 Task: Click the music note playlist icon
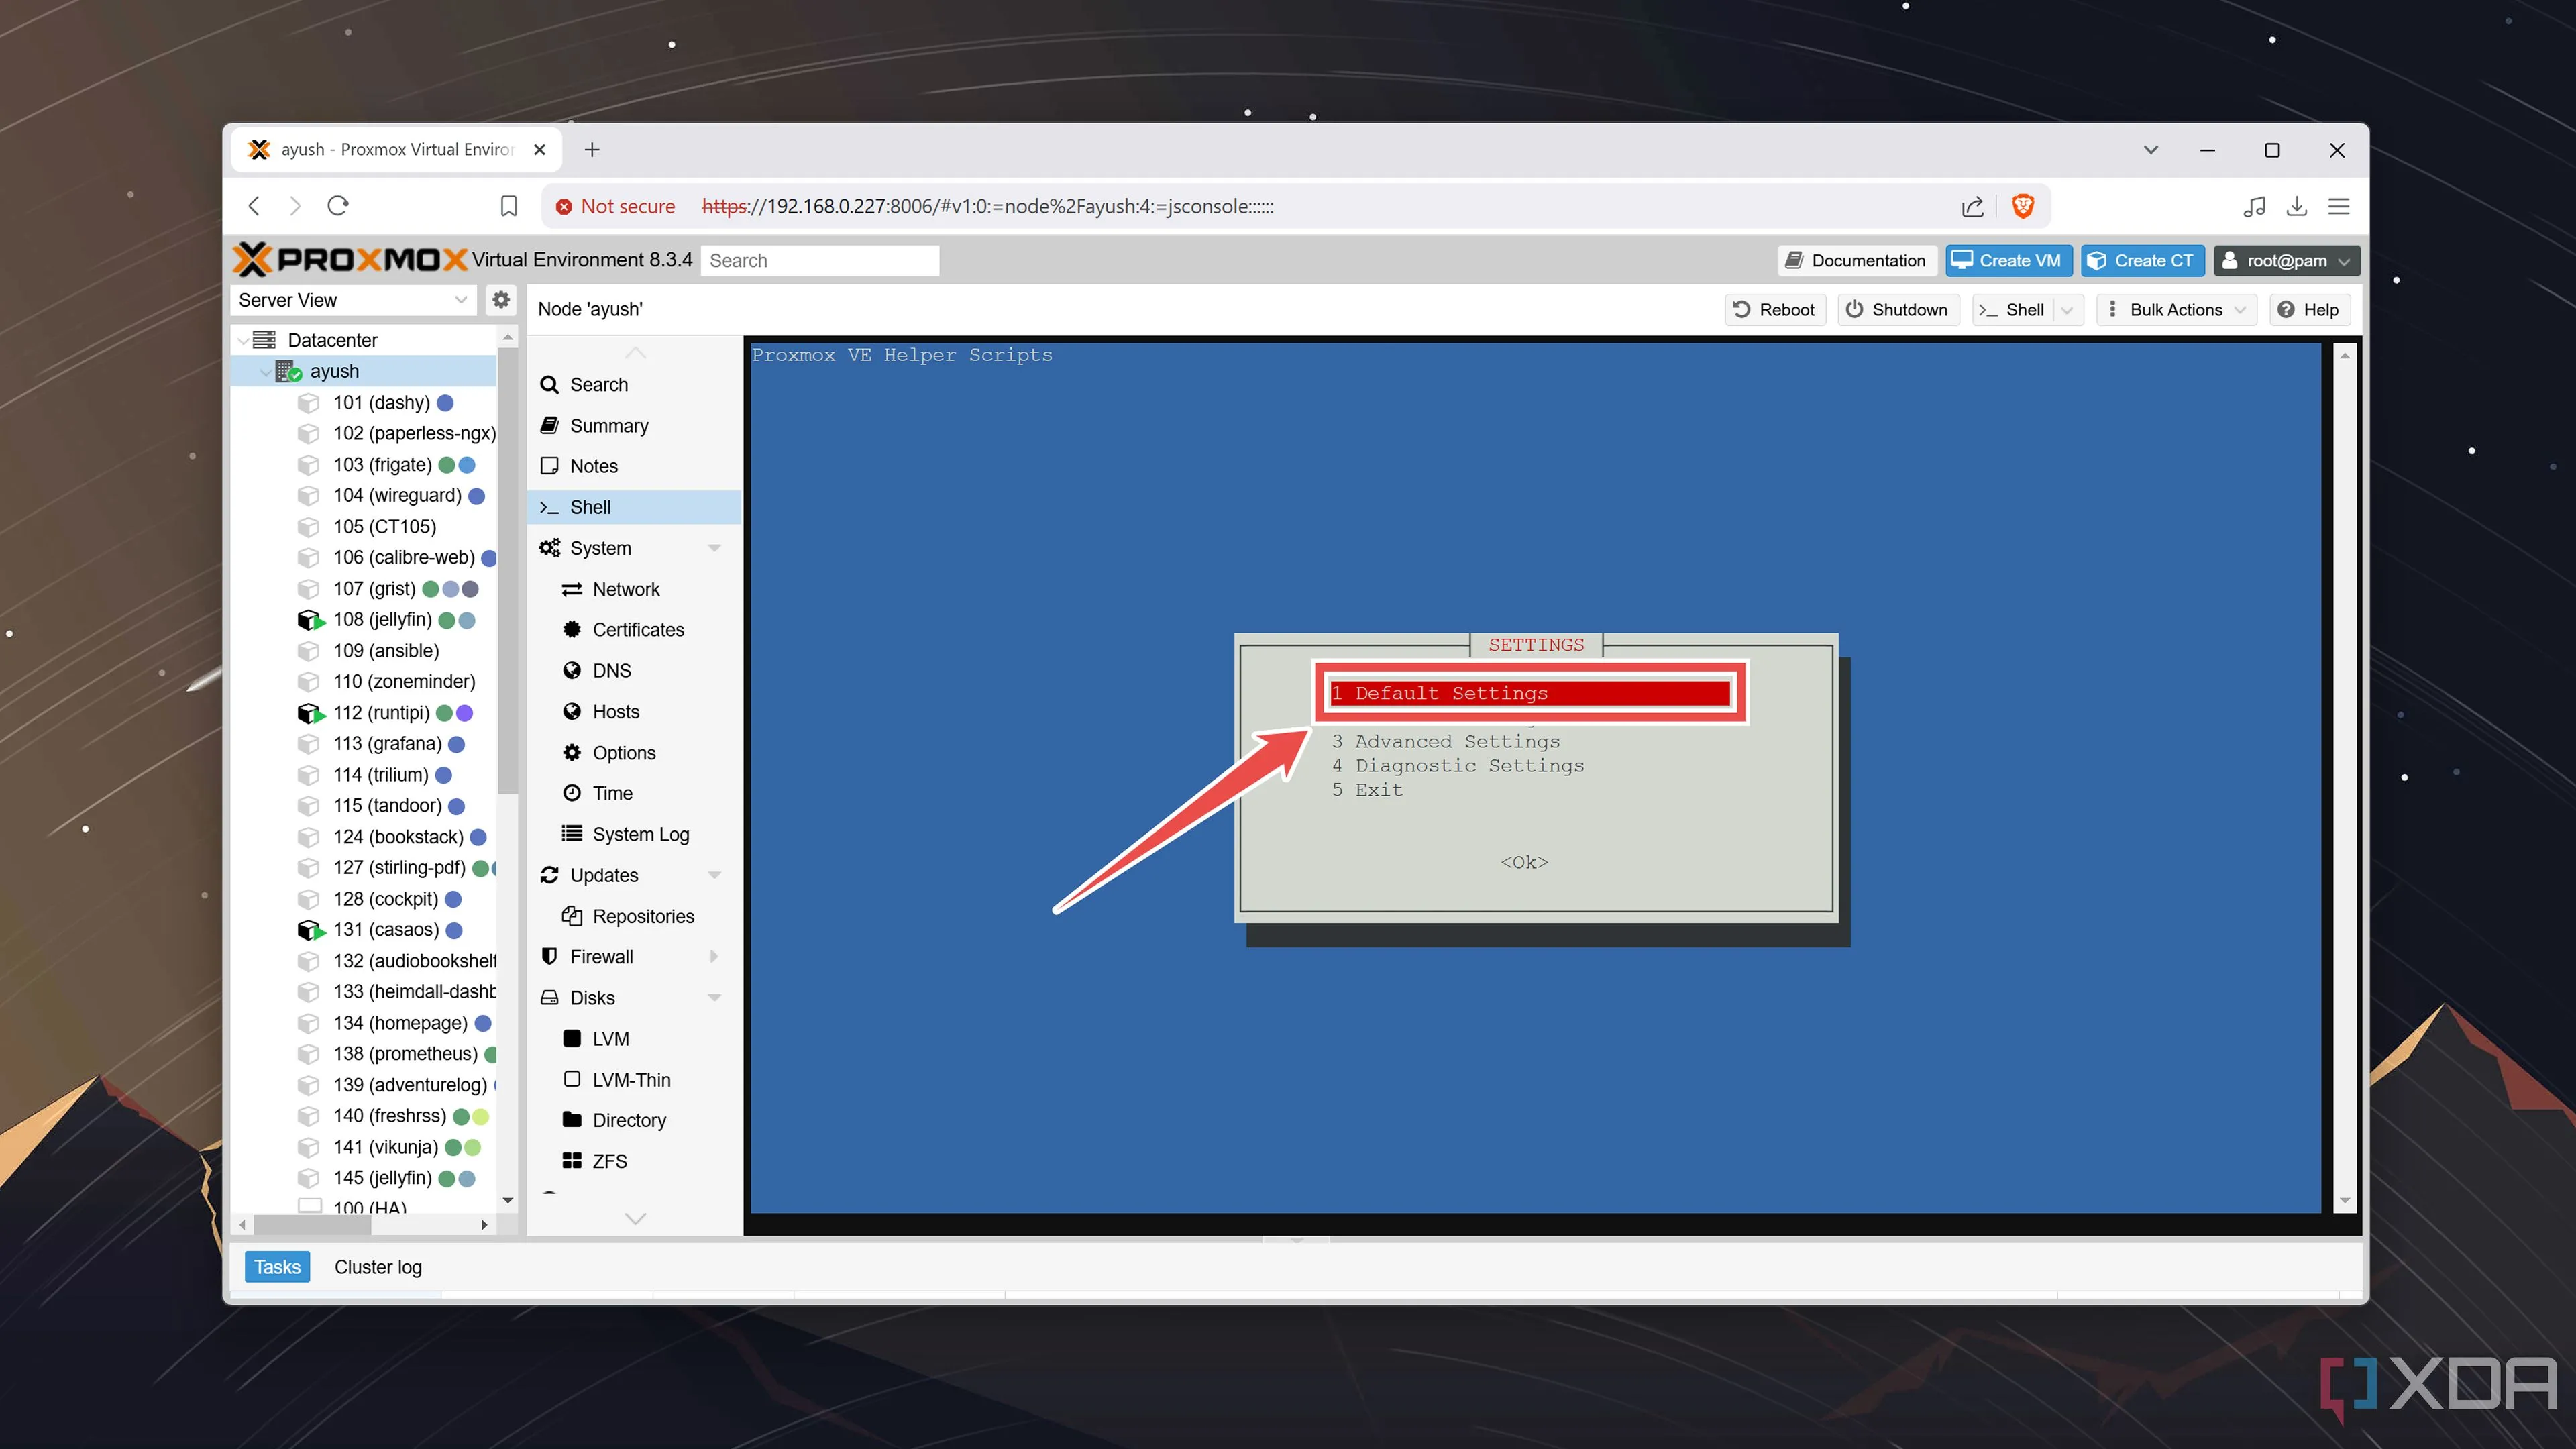[2254, 206]
